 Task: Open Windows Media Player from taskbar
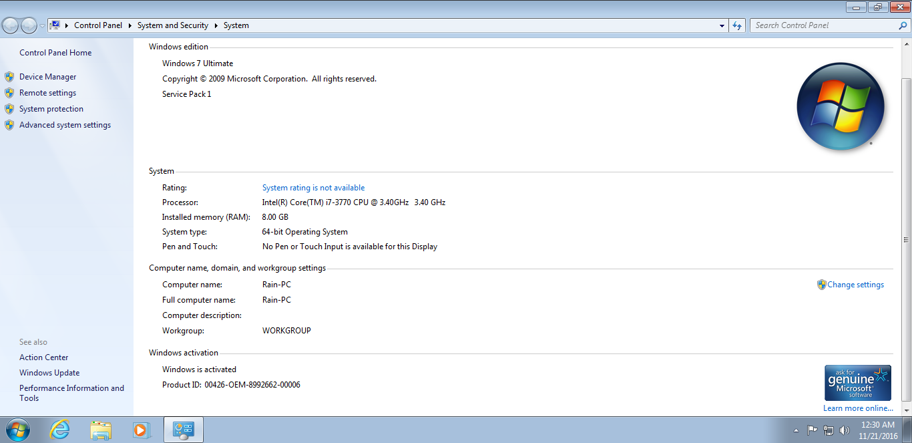pyautogui.click(x=142, y=430)
